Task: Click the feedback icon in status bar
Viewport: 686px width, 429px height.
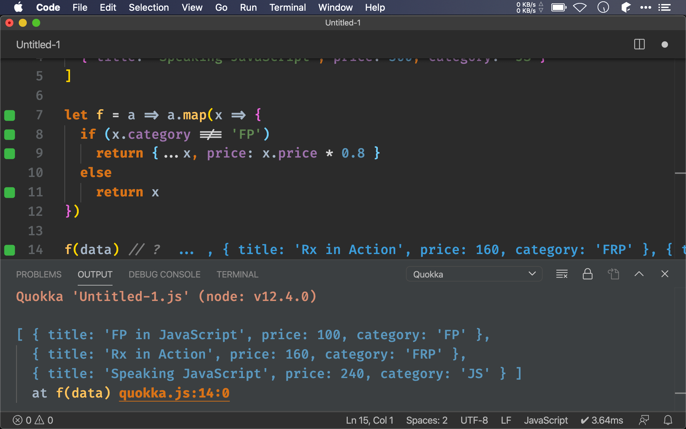Action: [x=644, y=420]
